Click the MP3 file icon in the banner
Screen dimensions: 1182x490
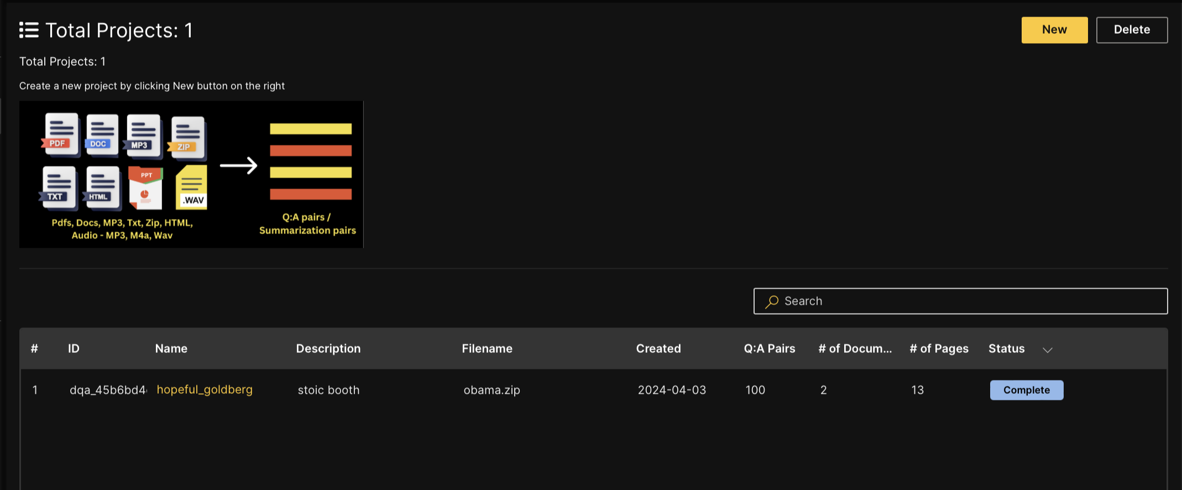coord(143,135)
